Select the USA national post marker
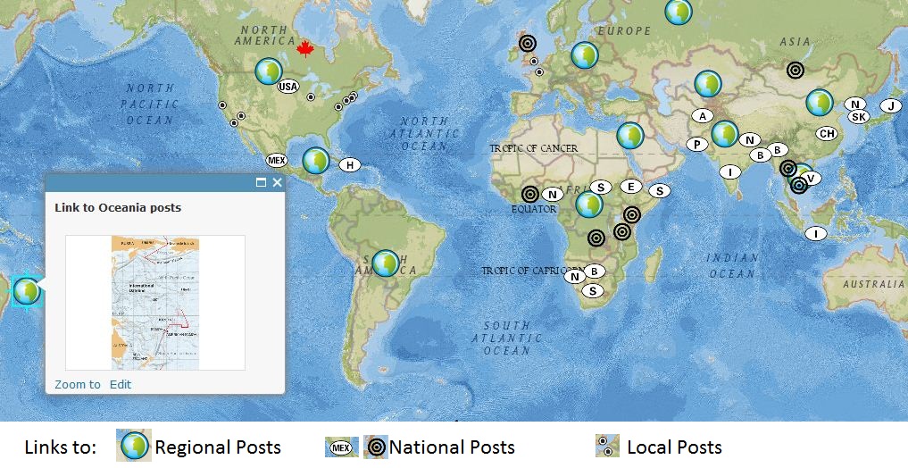Image resolution: width=908 pixels, height=468 pixels. tap(287, 87)
